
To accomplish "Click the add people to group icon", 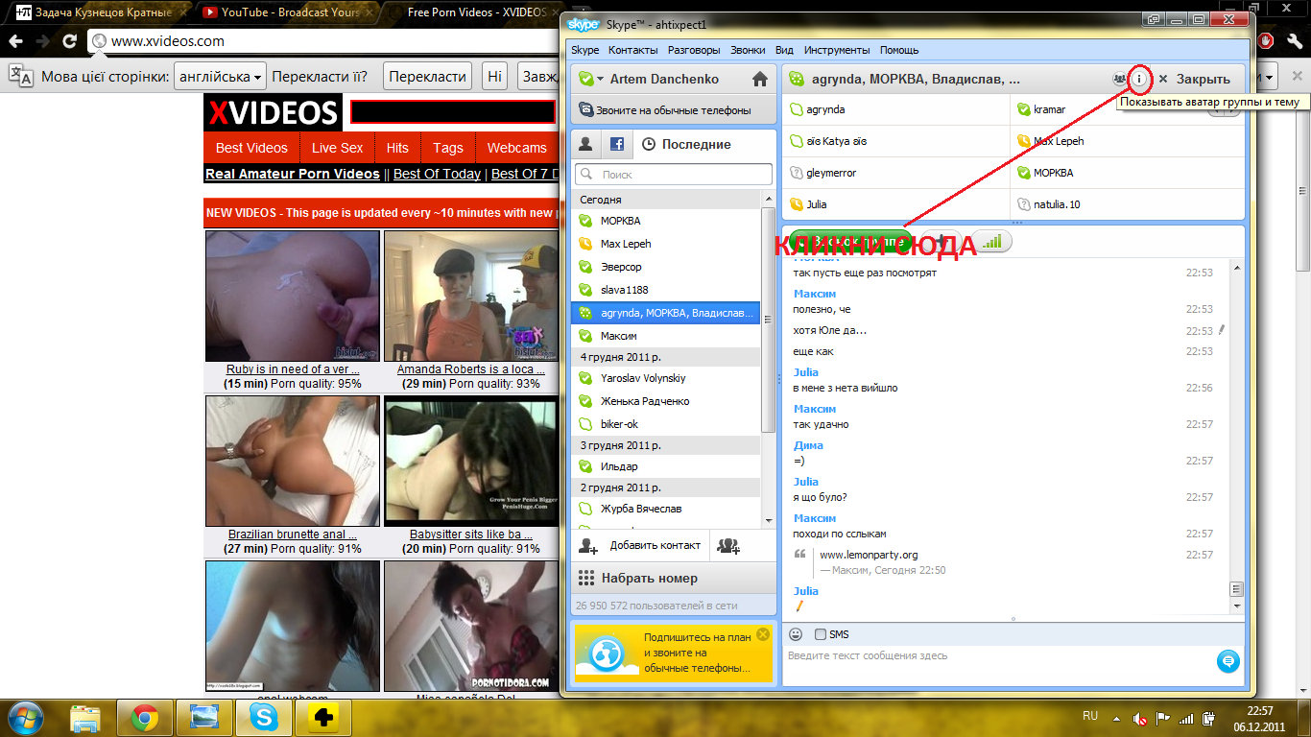I will pos(1120,79).
